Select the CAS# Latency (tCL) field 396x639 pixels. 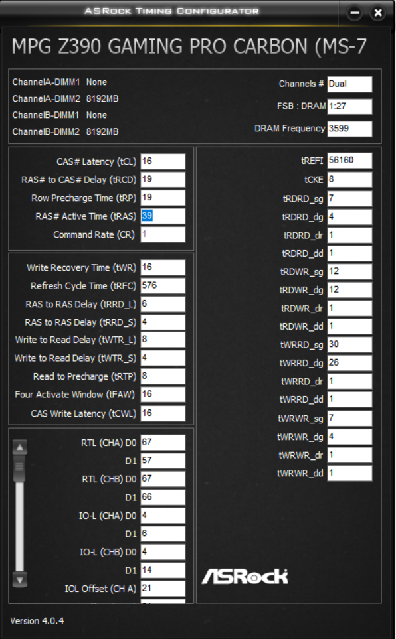pos(163,161)
